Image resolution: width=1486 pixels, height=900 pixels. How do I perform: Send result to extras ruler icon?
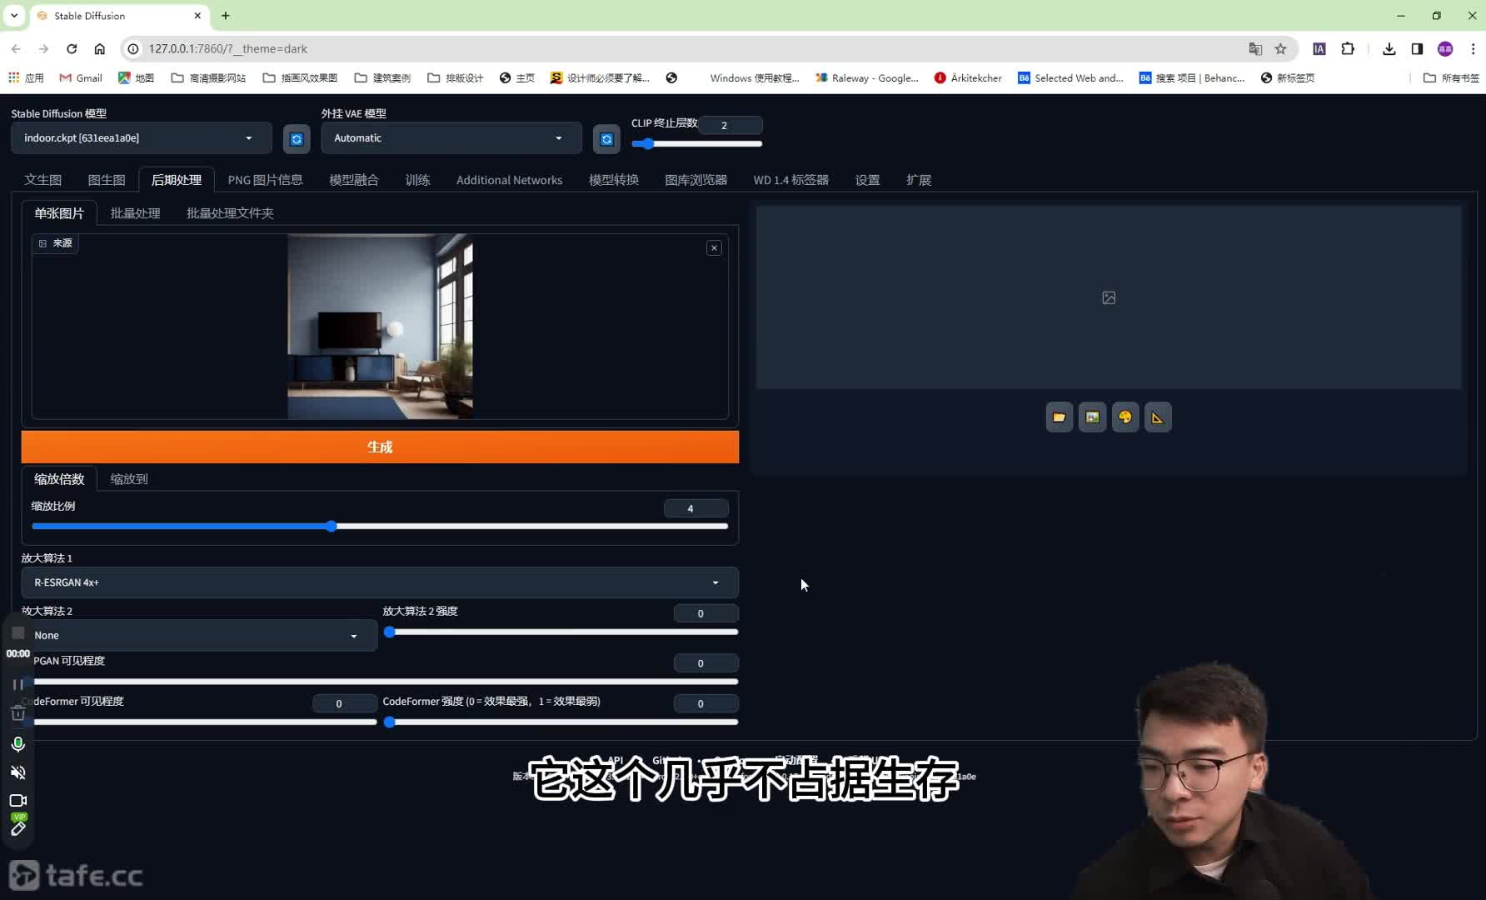click(x=1158, y=417)
